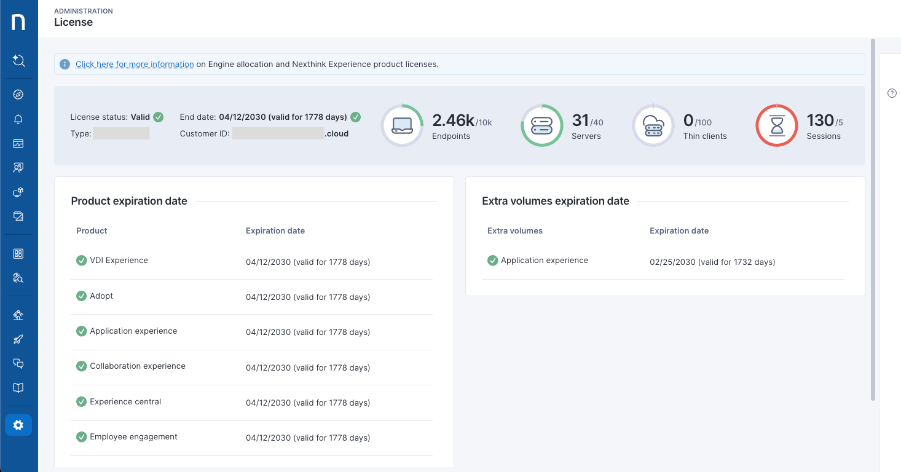Open the alerts bell icon
The height and width of the screenshot is (472, 901).
click(x=18, y=119)
